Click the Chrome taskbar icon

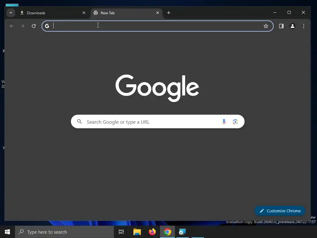[167, 232]
